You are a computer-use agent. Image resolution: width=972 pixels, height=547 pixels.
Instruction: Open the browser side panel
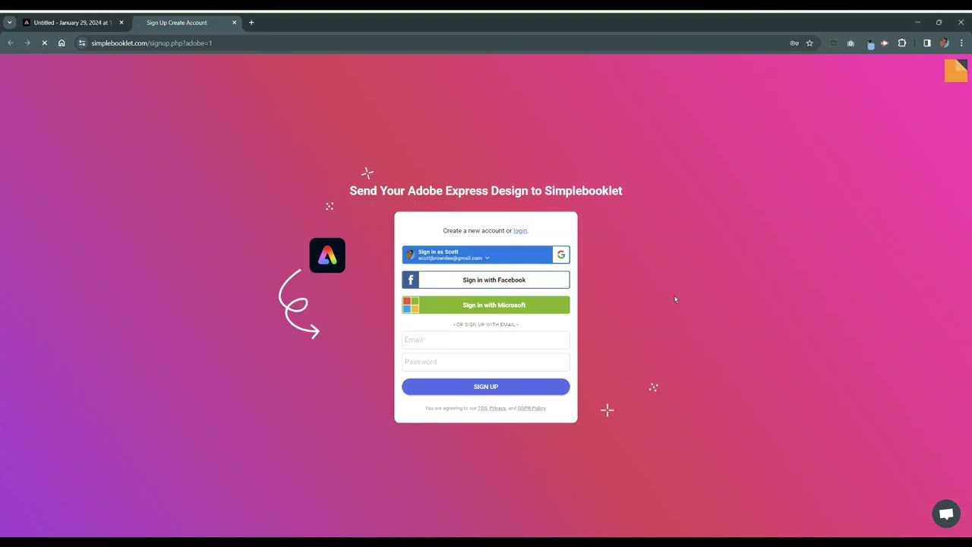[x=927, y=43]
